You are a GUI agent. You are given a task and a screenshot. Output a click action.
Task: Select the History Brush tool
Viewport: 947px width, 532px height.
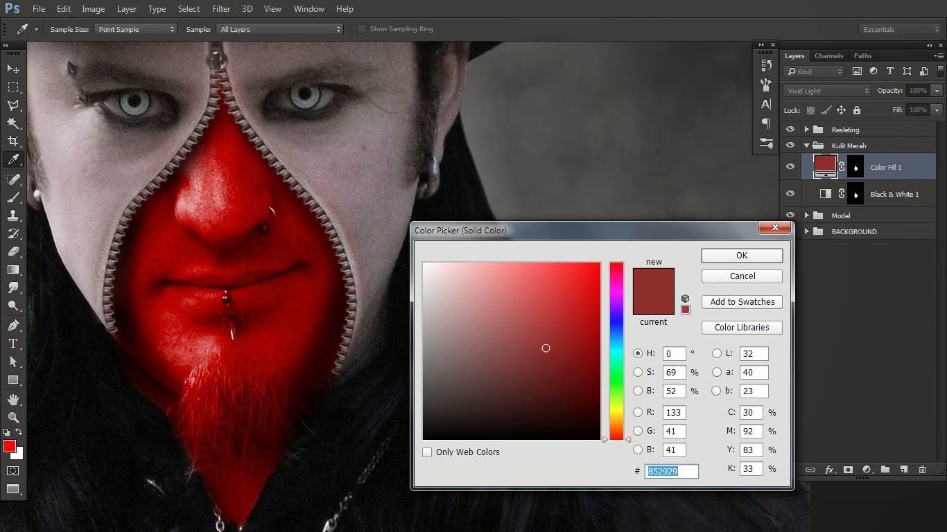point(13,233)
